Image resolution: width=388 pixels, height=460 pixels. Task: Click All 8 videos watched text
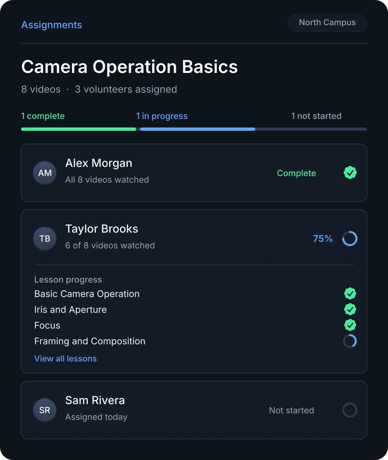pyautogui.click(x=107, y=180)
